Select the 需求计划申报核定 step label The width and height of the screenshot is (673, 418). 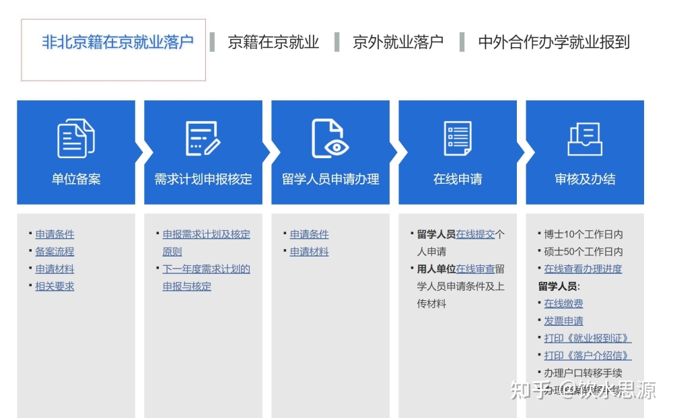coord(203,179)
